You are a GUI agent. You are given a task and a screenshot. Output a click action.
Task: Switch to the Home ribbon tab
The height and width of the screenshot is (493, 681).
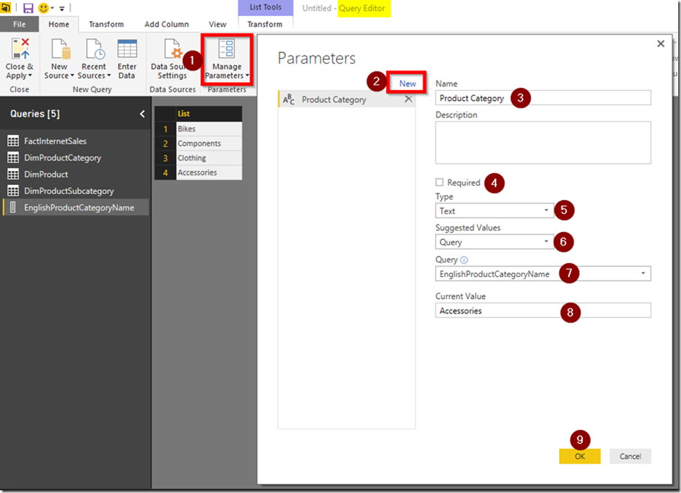(59, 24)
